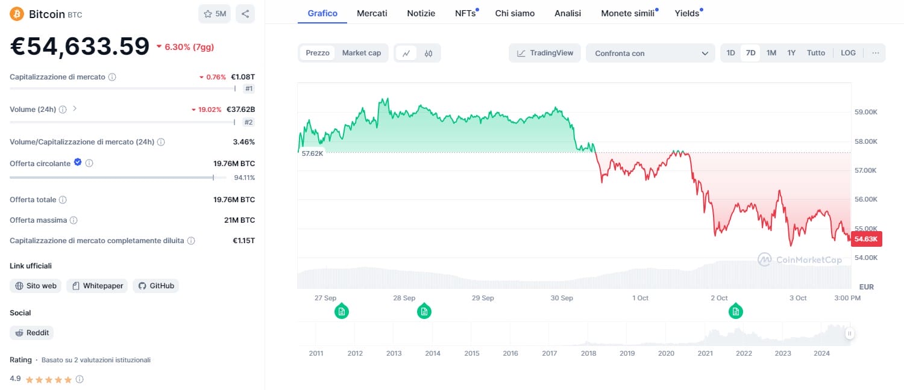Click the 19.76M BTC Offerta totale value
Image resolution: width=904 pixels, height=390 pixels.
[234, 200]
